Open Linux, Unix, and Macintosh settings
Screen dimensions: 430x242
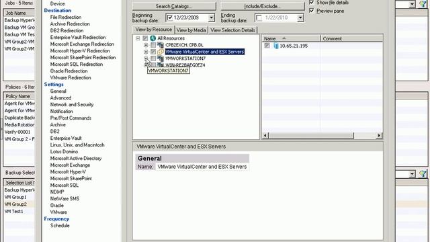tap(77, 145)
